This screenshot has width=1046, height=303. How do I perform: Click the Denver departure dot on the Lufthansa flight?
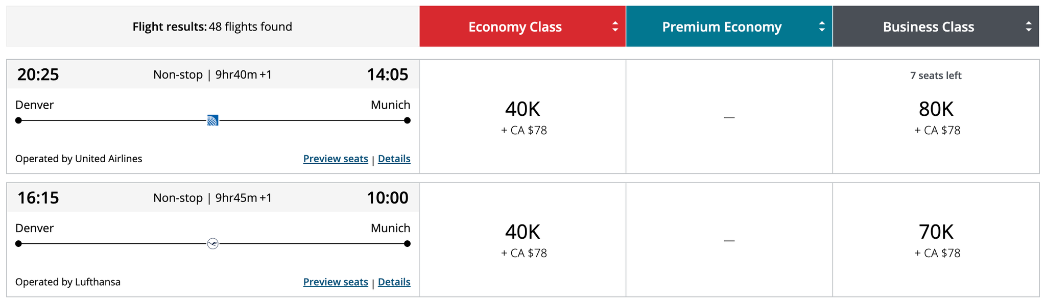[18, 243]
